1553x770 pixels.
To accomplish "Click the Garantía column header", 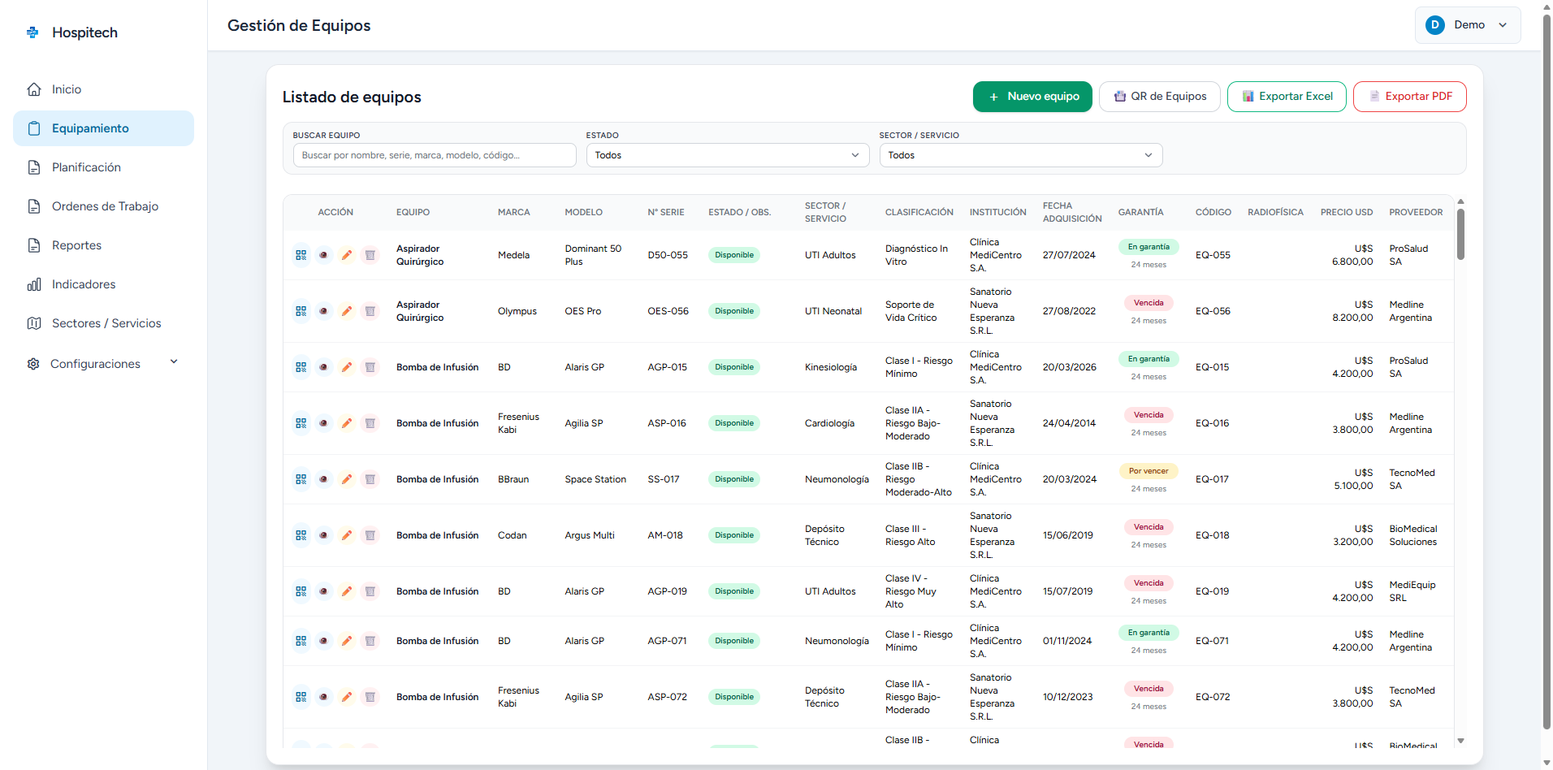I will tap(1140, 212).
